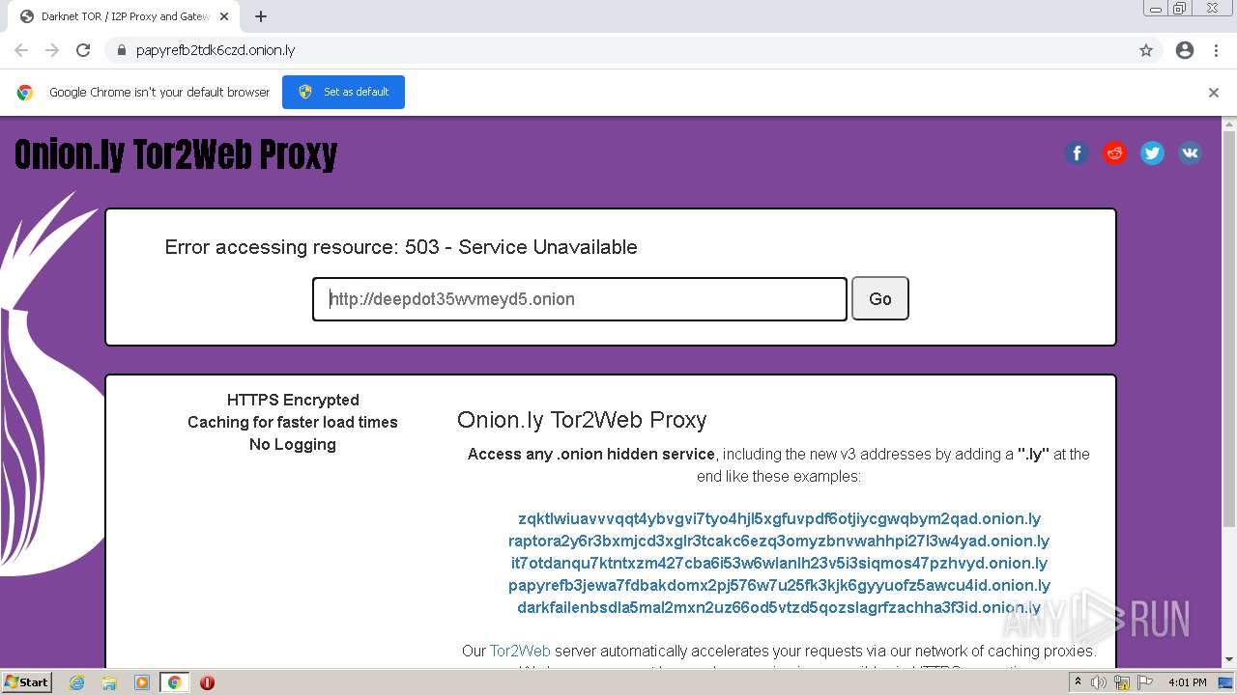1237x695 pixels.
Task: Launch Internet Explorer from taskbar
Action: [x=76, y=682]
